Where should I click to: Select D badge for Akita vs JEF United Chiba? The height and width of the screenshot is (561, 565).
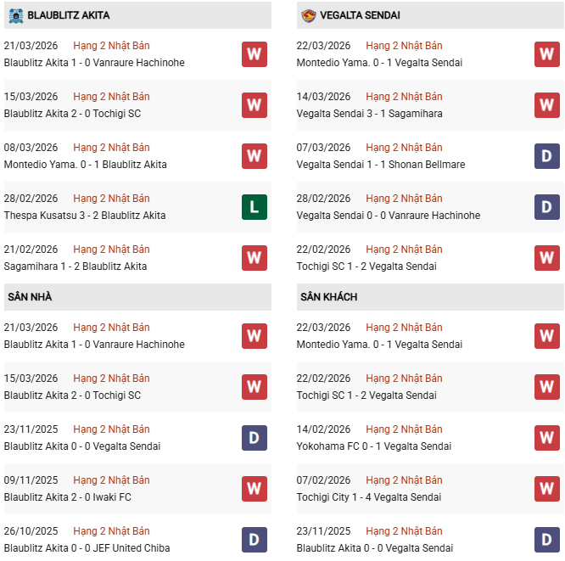coord(254,539)
